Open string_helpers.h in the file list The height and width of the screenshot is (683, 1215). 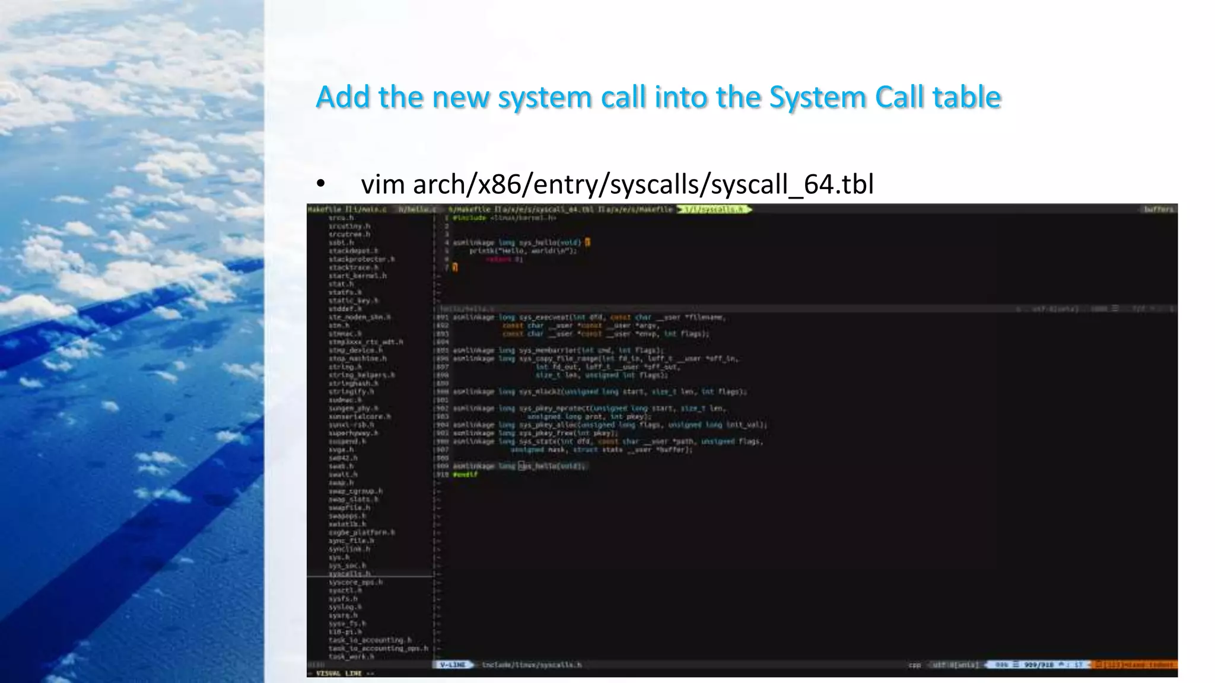click(x=361, y=375)
